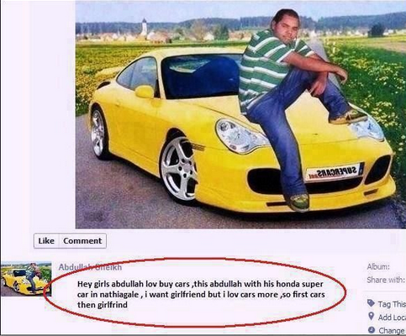This screenshot has width=406, height=336.
Task: Click the tag icon beside Tag This
Action: pyautogui.click(x=371, y=303)
